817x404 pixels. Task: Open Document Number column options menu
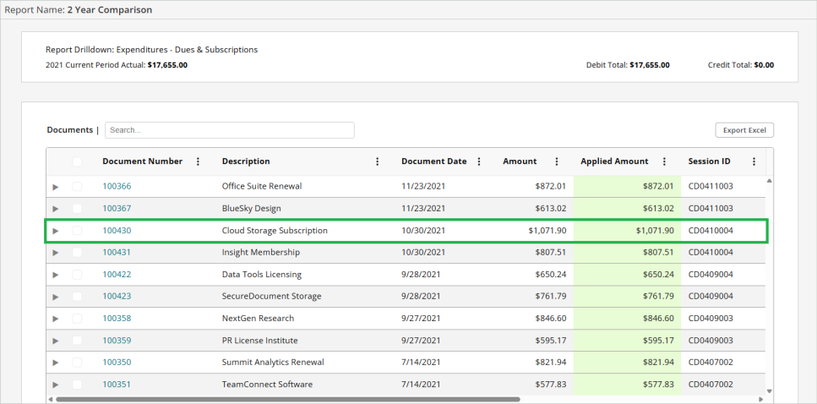(x=198, y=161)
